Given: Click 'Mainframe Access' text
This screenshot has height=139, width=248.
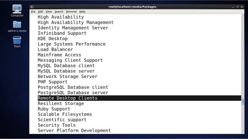Looking at the screenshot, I should (x=59, y=55).
